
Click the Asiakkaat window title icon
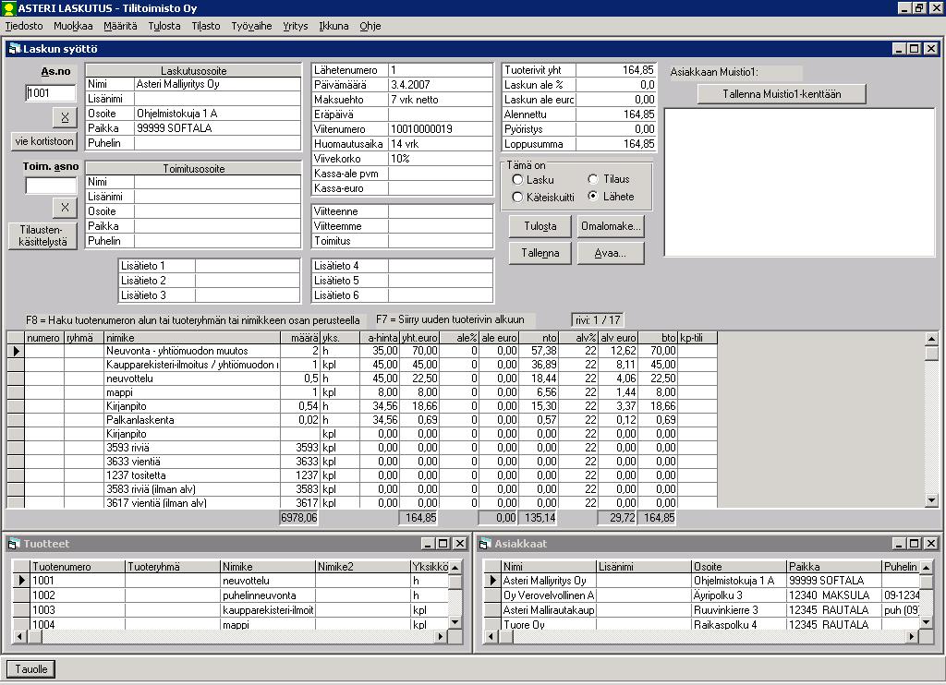pyautogui.click(x=484, y=544)
